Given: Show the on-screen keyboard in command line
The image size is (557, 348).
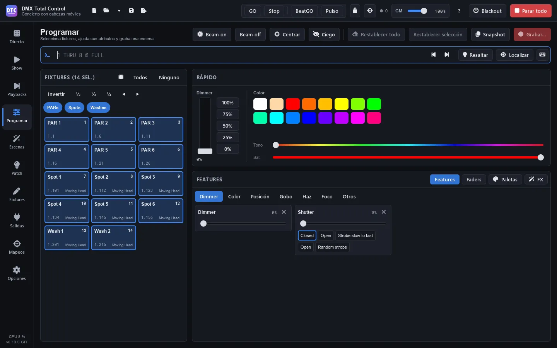Looking at the screenshot, I should 543,55.
